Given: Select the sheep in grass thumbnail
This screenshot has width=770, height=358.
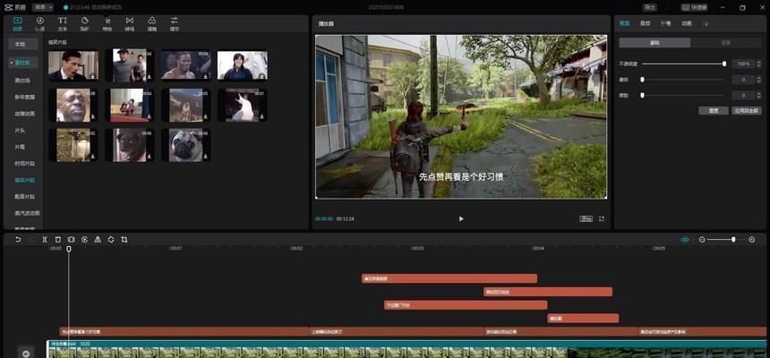Looking at the screenshot, I should [73, 145].
